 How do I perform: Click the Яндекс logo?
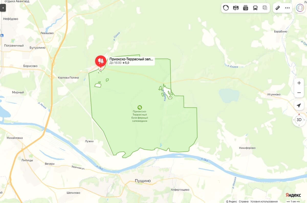pos(293,195)
